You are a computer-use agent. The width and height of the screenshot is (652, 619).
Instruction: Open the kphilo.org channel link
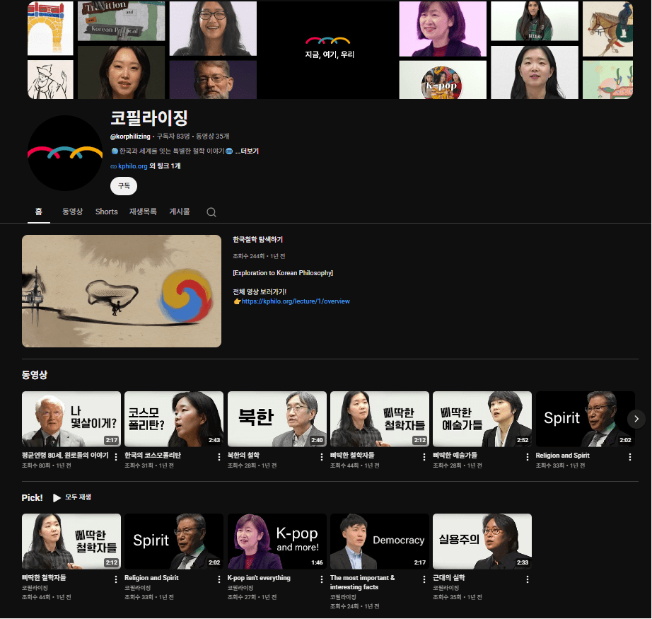click(133, 166)
